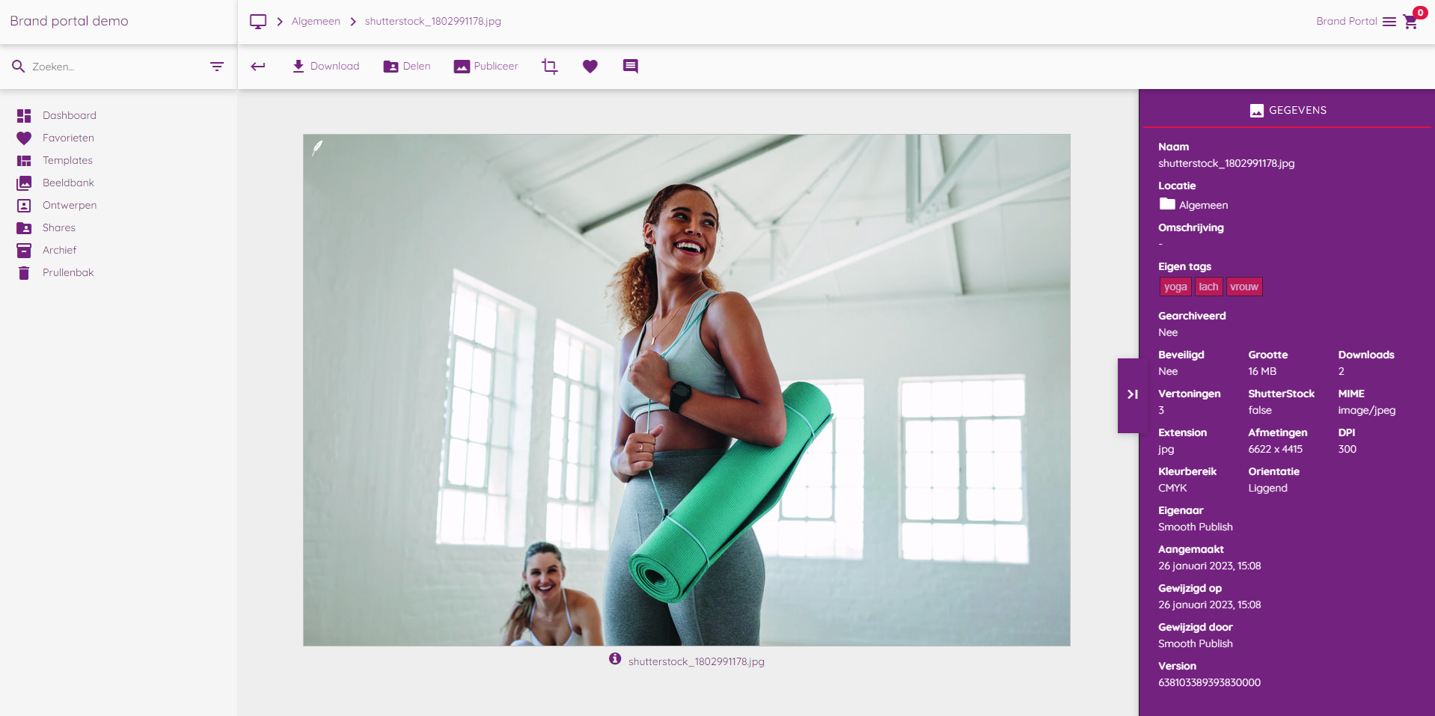Open the hamburger menu near Brand Portal
This screenshot has height=716, width=1435.
click(1390, 21)
